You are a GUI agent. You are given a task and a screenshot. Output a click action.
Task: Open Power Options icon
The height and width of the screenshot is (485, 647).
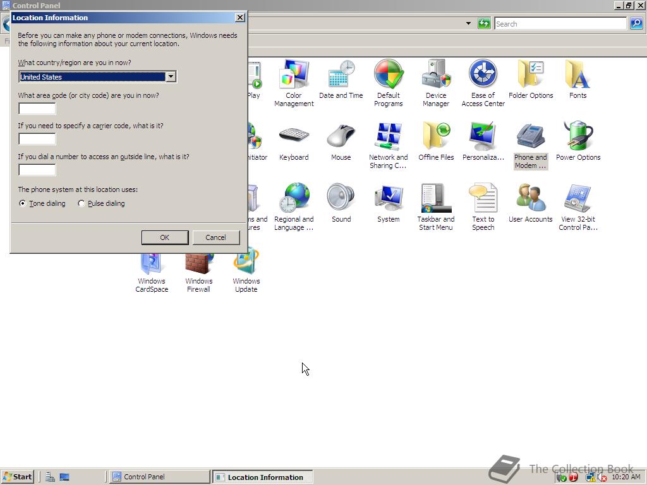tap(577, 141)
